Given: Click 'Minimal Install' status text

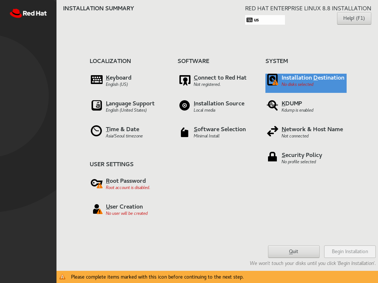Looking at the screenshot, I should point(207,136).
